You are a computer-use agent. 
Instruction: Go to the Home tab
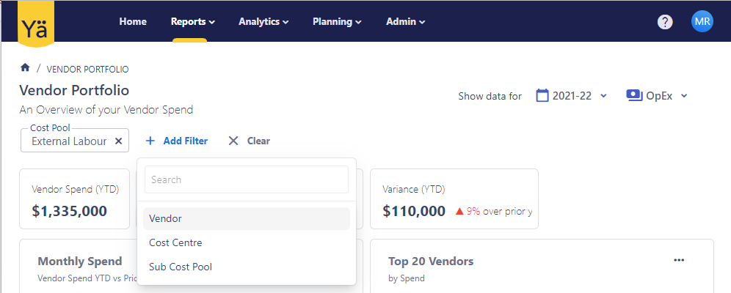(133, 22)
